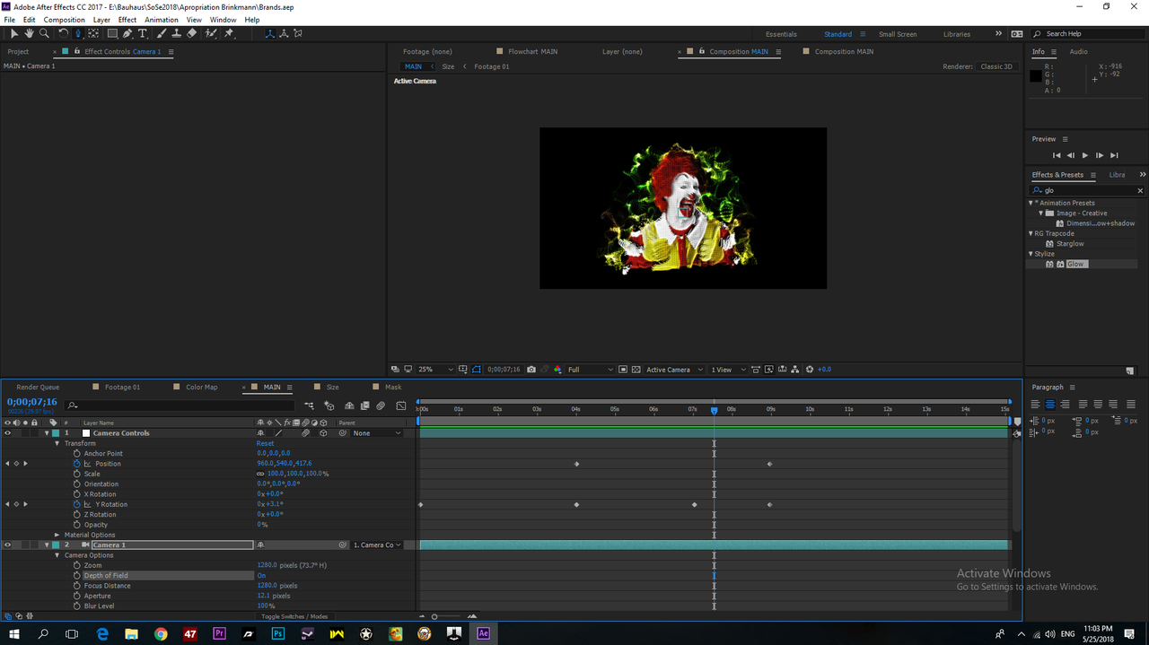The image size is (1149, 645).
Task: Select the Horizontal Type tool
Action: coord(143,33)
